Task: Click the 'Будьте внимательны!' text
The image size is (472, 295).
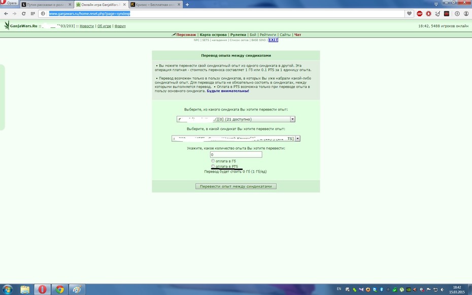Action: tap(228, 91)
